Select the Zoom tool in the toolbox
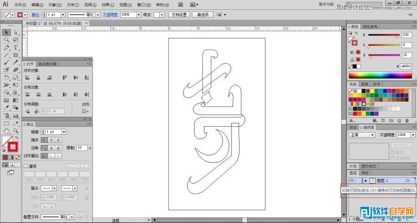Image resolution: width=417 pixels, height=223 pixels. [16, 131]
